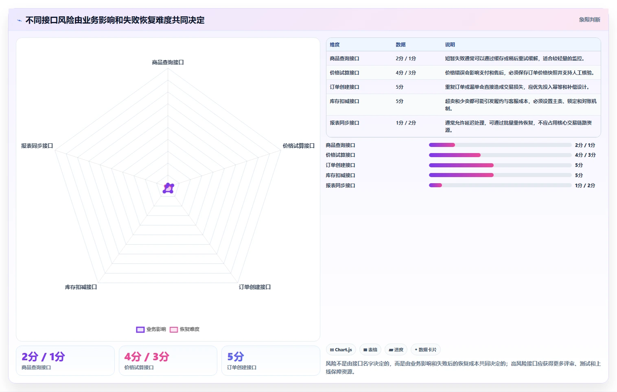Click the 4分 / 3分 value in the table

click(x=406, y=73)
